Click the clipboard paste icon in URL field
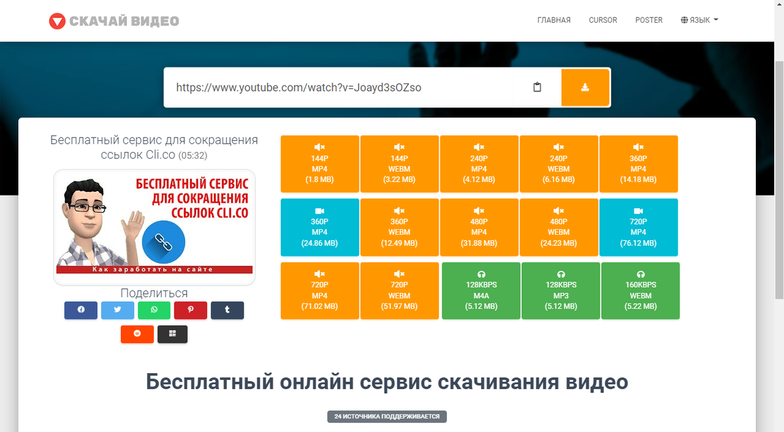784x432 pixels. pyautogui.click(x=537, y=87)
